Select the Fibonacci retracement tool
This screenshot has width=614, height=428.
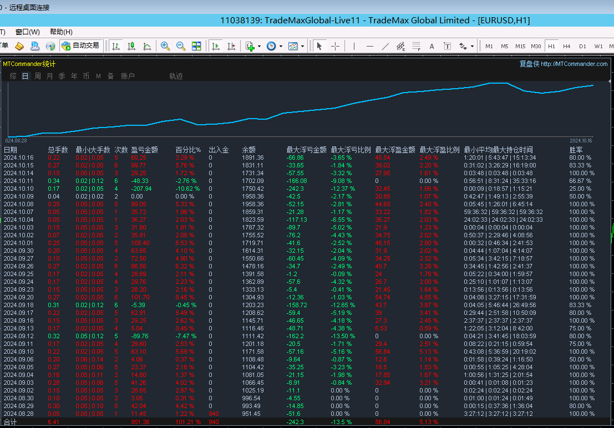click(417, 46)
